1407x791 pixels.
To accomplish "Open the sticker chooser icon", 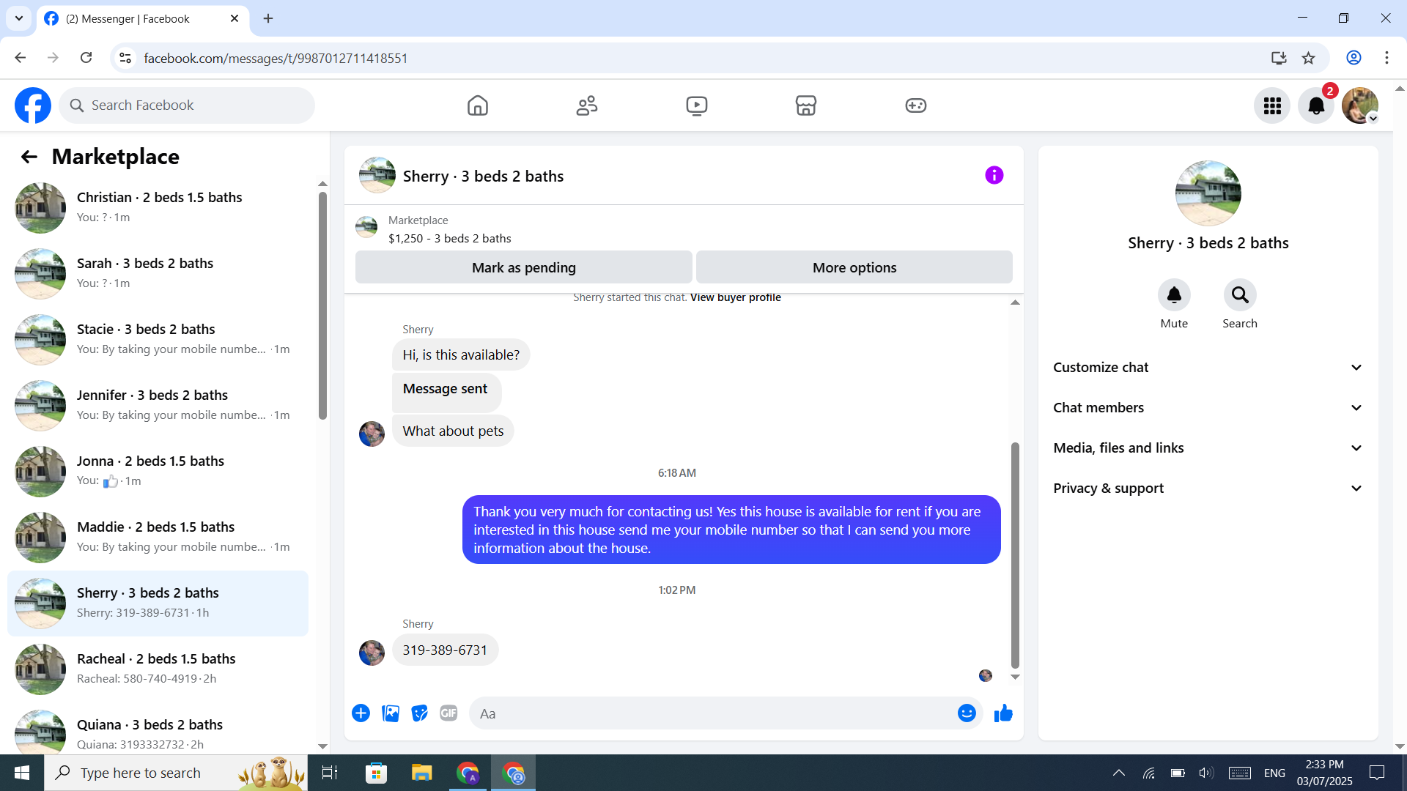I will pos(419,713).
